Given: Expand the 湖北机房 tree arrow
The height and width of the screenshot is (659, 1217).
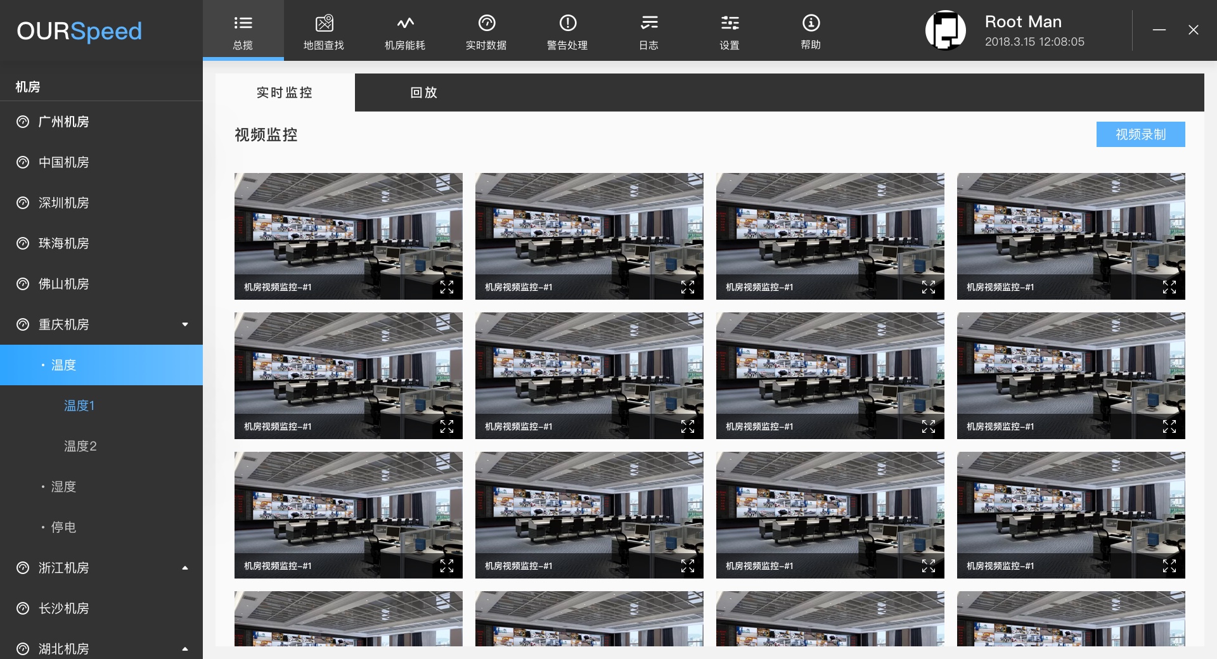Looking at the screenshot, I should [x=185, y=649].
